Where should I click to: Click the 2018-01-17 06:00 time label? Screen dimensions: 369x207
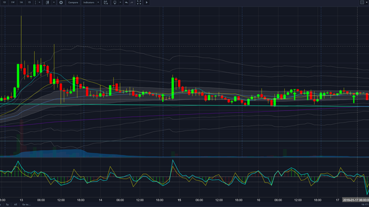point(356,200)
